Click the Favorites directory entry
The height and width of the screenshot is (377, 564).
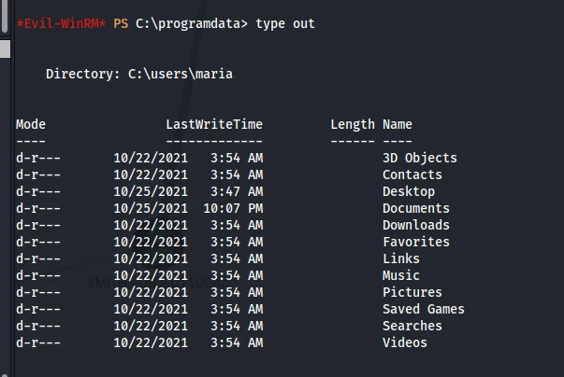click(x=416, y=242)
